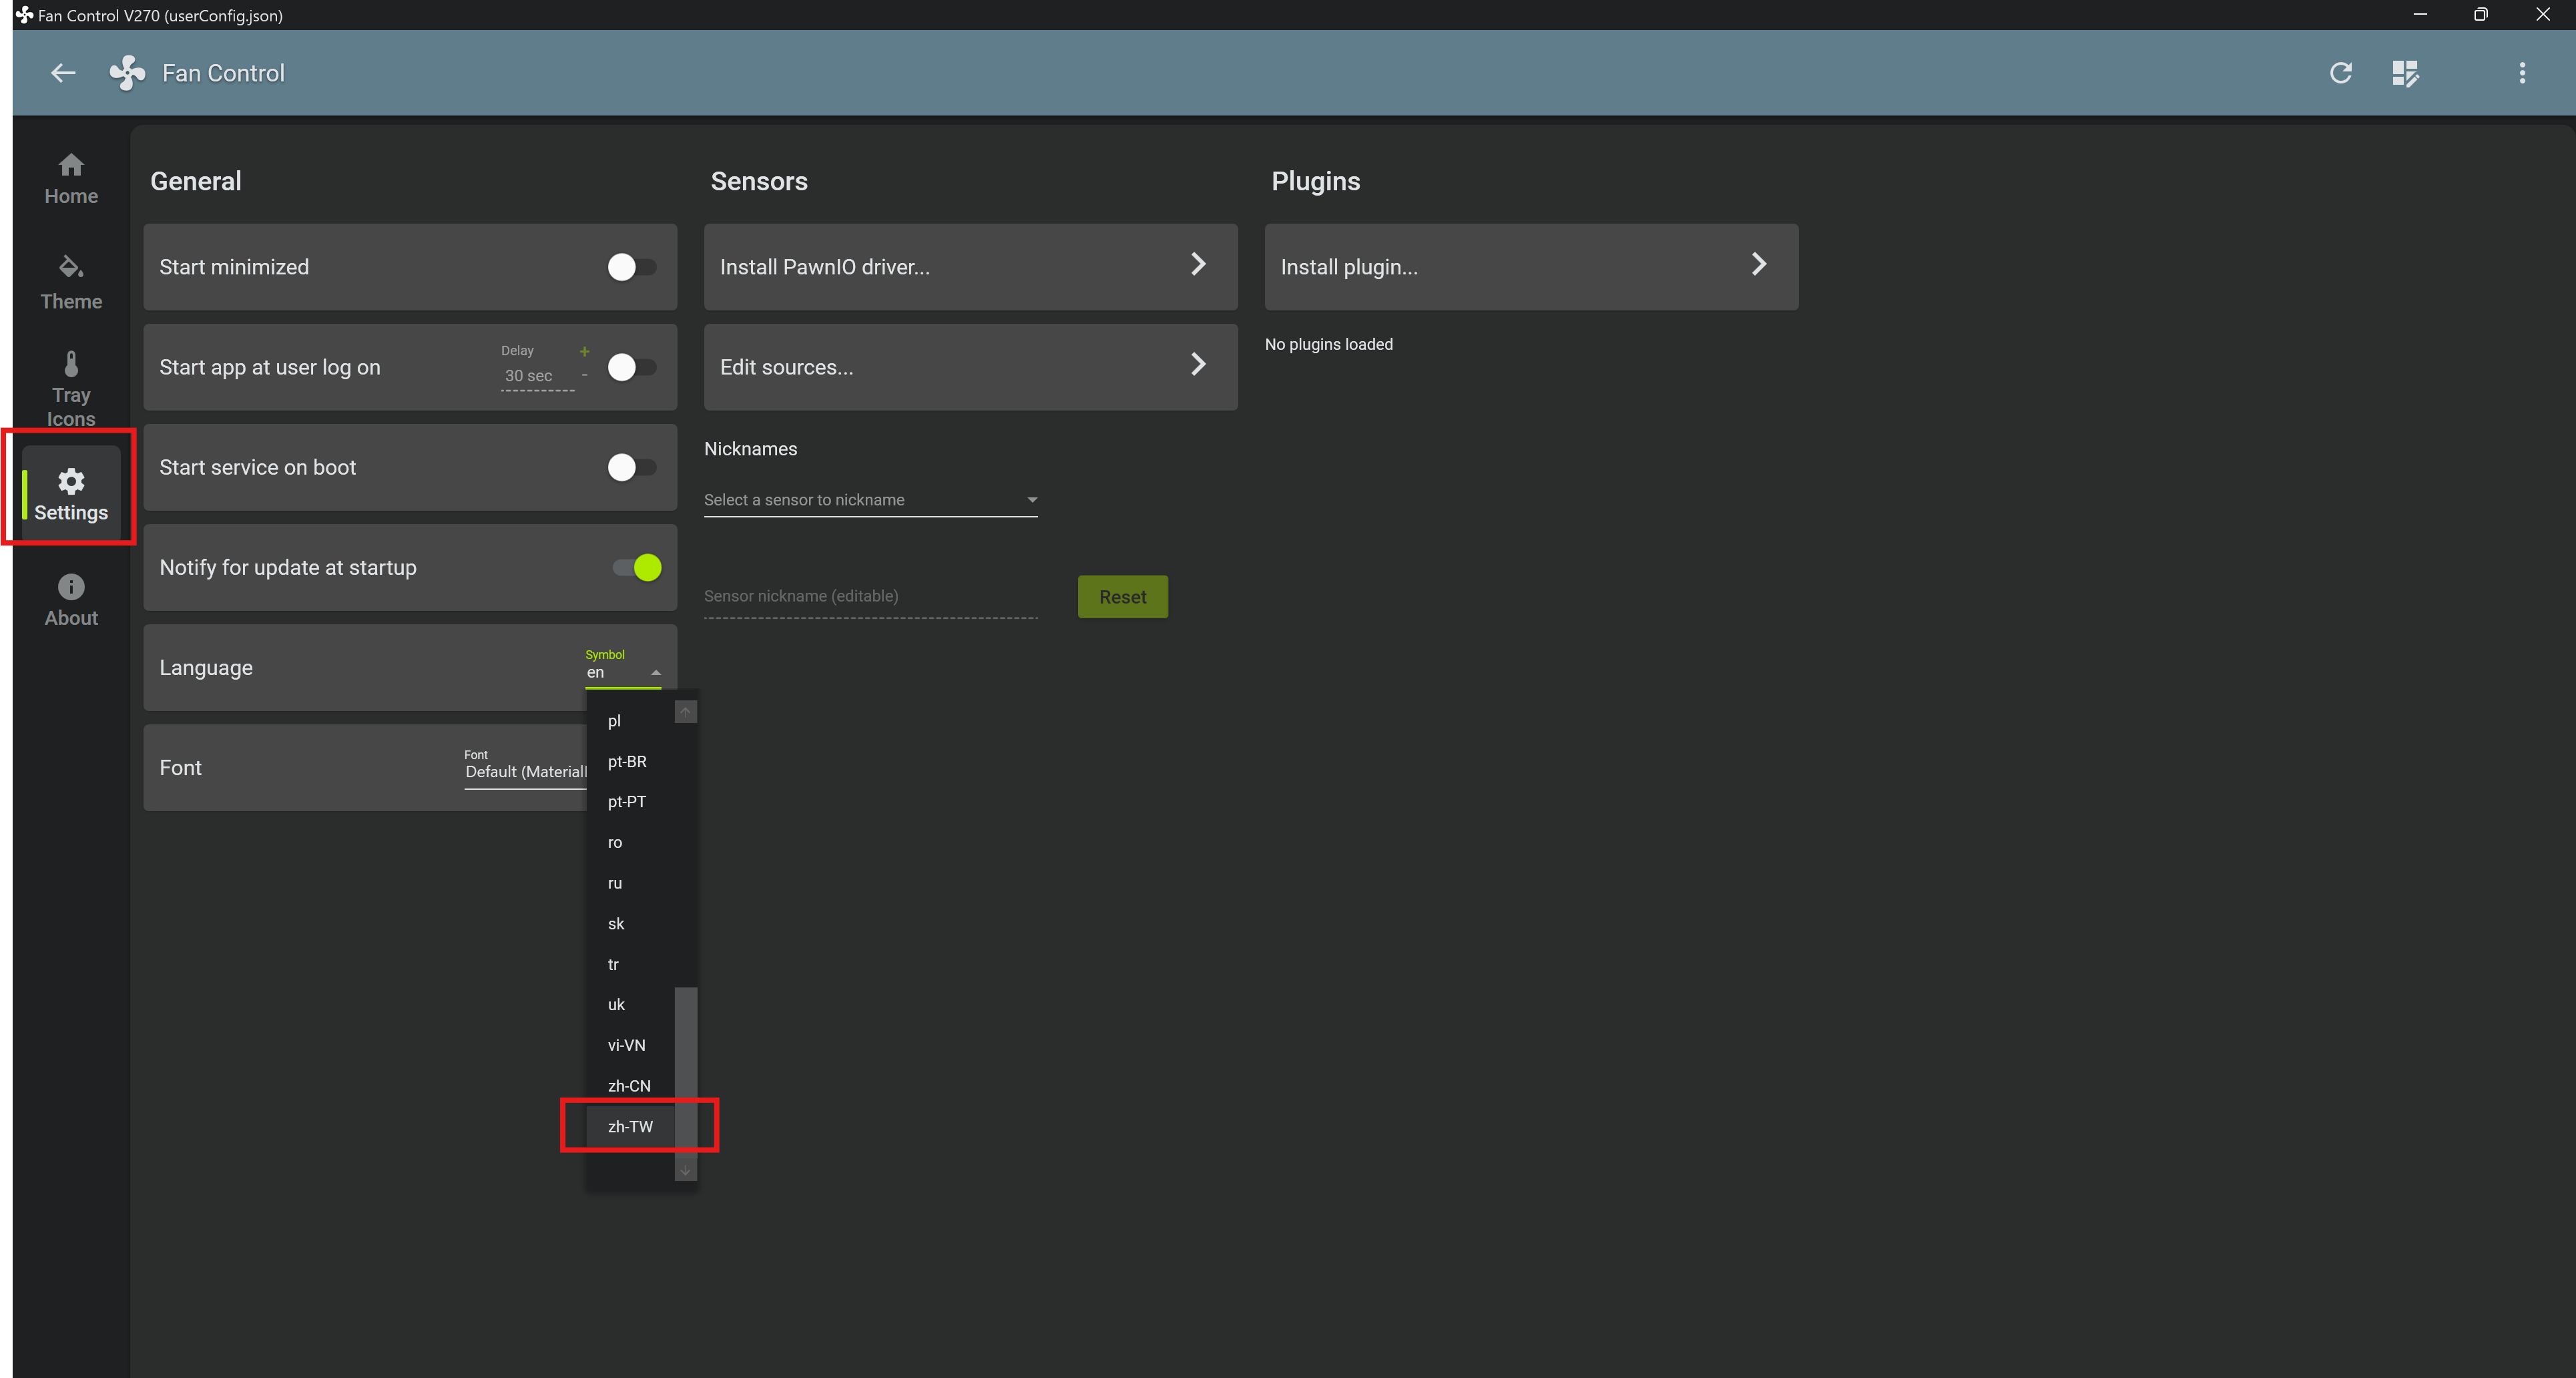The height and width of the screenshot is (1378, 2576).
Task: Choose tr from the language list
Action: 630,965
